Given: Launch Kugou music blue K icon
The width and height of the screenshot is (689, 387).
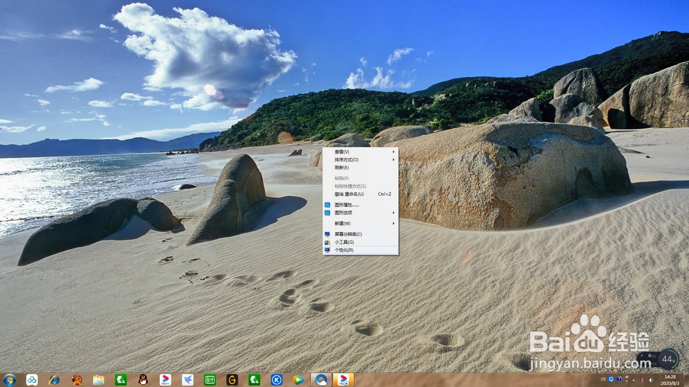Looking at the screenshot, I should pyautogui.click(x=276, y=380).
